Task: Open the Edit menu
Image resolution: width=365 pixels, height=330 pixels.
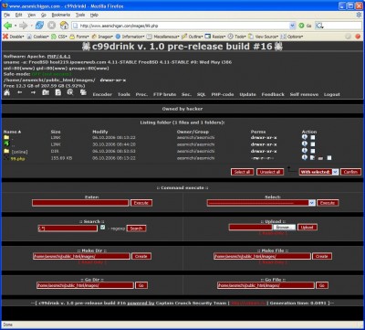Action: (18, 15)
